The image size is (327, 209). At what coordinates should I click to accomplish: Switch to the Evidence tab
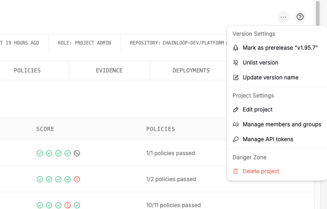(109, 71)
